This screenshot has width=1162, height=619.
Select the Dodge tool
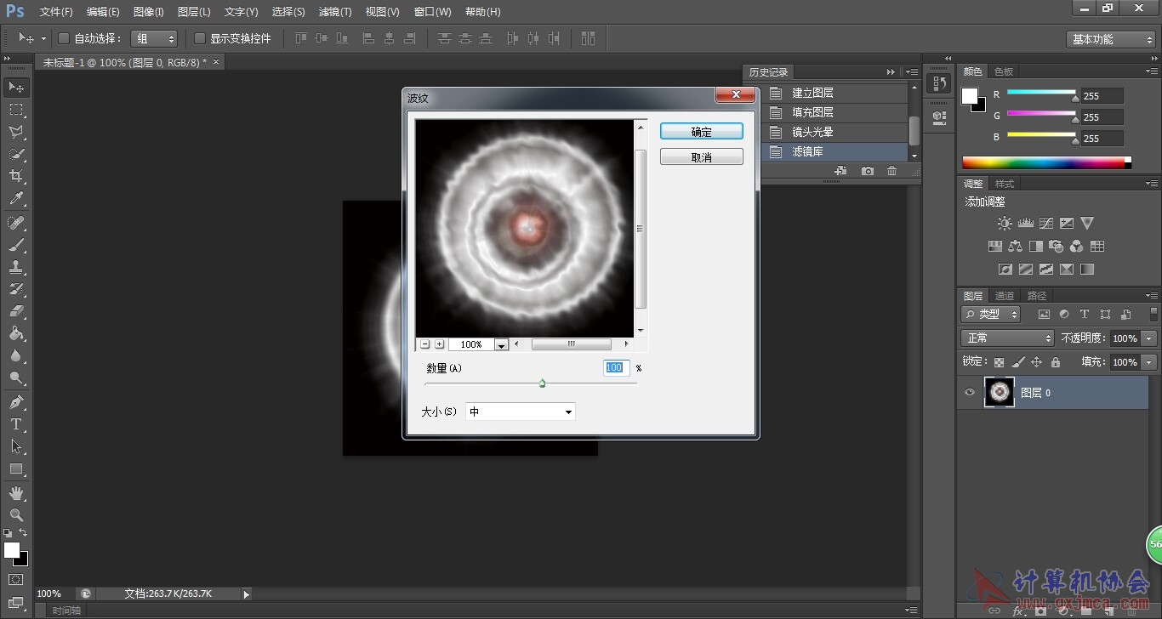click(x=16, y=378)
